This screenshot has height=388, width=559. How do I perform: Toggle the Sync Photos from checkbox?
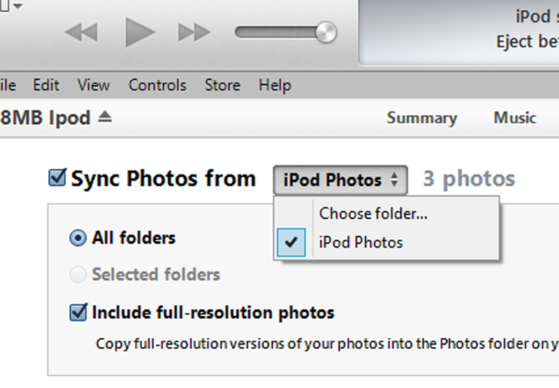pos(57,179)
